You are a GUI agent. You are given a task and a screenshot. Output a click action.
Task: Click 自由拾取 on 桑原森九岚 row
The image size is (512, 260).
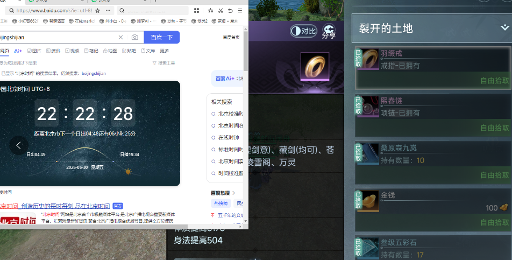tap(494, 175)
